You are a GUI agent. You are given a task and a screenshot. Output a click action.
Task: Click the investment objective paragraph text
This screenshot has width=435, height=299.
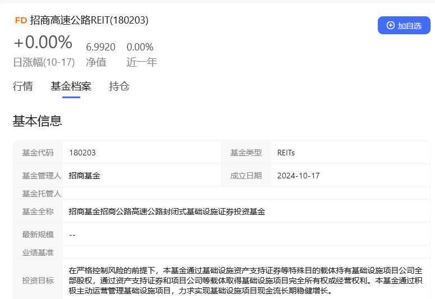coord(245,280)
